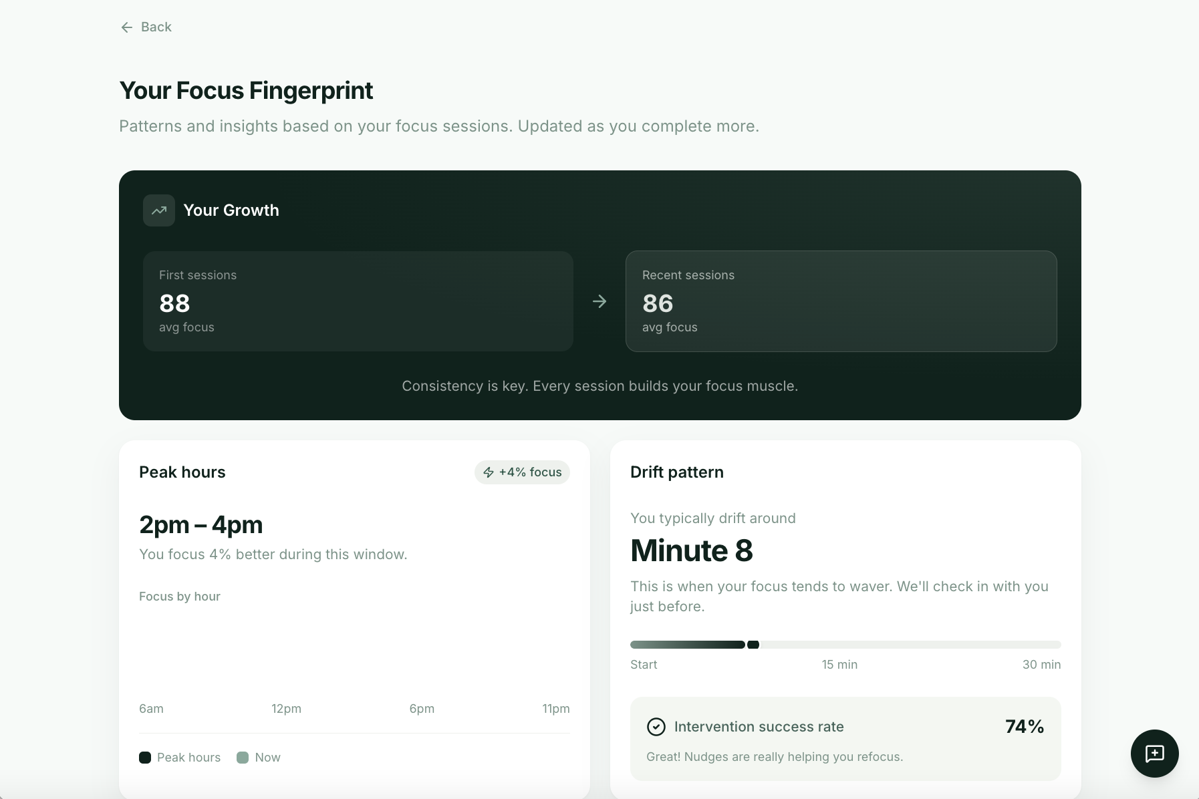Image resolution: width=1199 pixels, height=799 pixels.
Task: Click the 'Peak hours' card title
Action: 182,472
